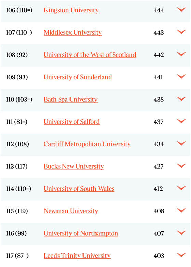Expand details for Middlesex University row

[181, 32]
